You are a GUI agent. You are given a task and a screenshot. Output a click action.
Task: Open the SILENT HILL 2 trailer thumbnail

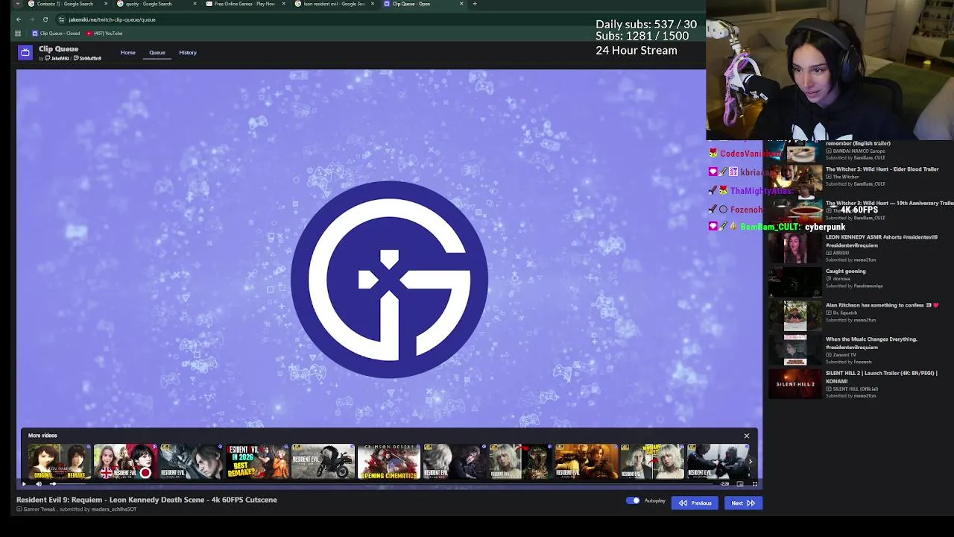point(795,384)
